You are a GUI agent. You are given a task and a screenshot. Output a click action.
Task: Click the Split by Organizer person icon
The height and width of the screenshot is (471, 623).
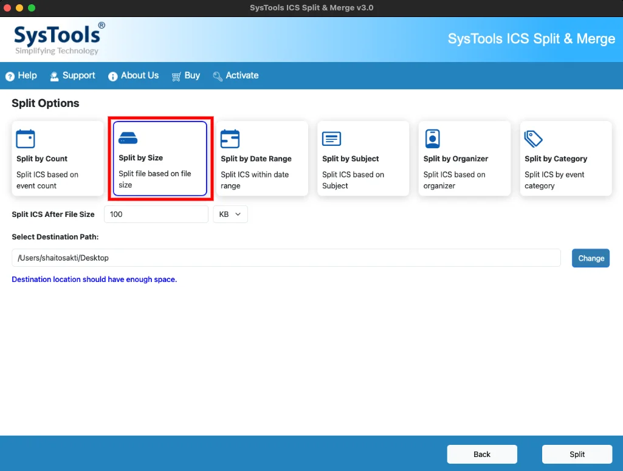(x=433, y=139)
